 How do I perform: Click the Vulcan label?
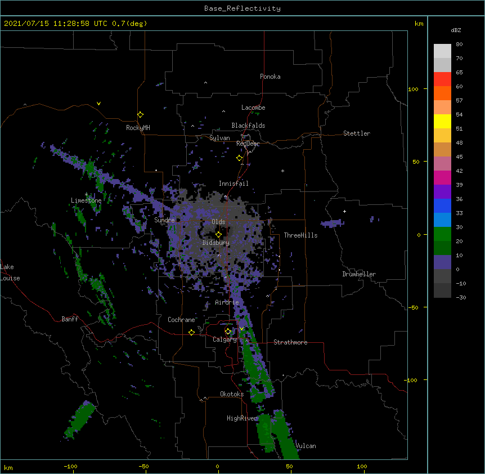[x=306, y=446]
